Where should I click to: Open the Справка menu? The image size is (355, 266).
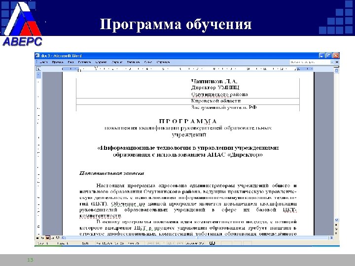click(163, 62)
